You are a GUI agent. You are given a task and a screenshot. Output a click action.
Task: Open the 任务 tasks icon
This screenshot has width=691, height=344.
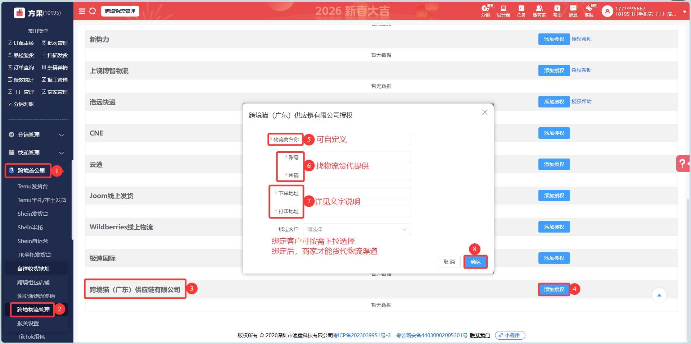[521, 11]
